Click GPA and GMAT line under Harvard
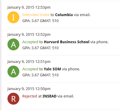This screenshot has width=120, height=110. [40, 48]
